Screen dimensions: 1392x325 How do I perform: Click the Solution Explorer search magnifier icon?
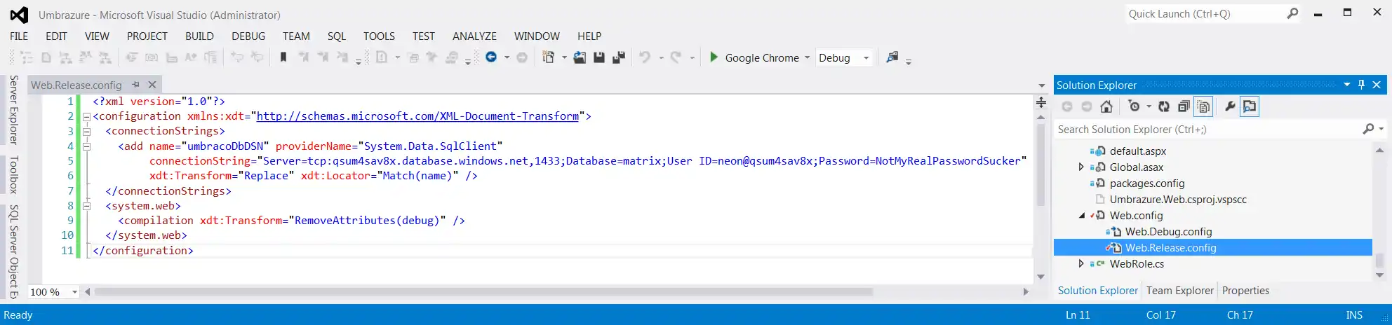tap(1368, 129)
